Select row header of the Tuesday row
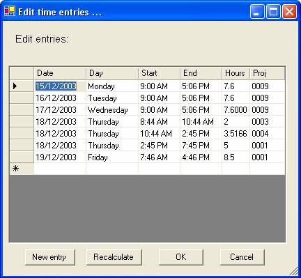 coord(22,98)
